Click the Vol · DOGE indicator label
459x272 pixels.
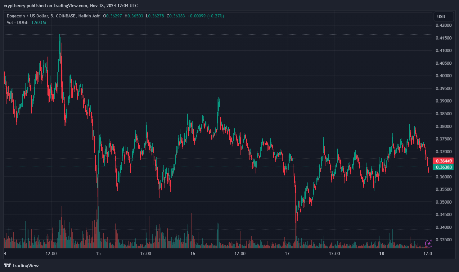pos(18,22)
